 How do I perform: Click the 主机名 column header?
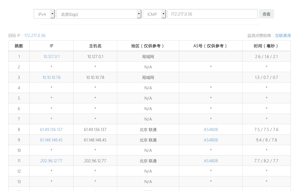(95, 46)
